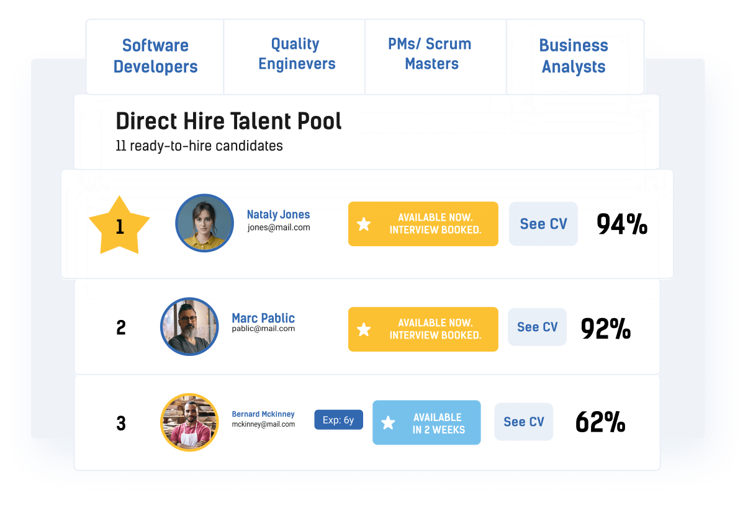Open the Software Developers tab
Viewport: 748px width, 519px height.
[x=155, y=56]
